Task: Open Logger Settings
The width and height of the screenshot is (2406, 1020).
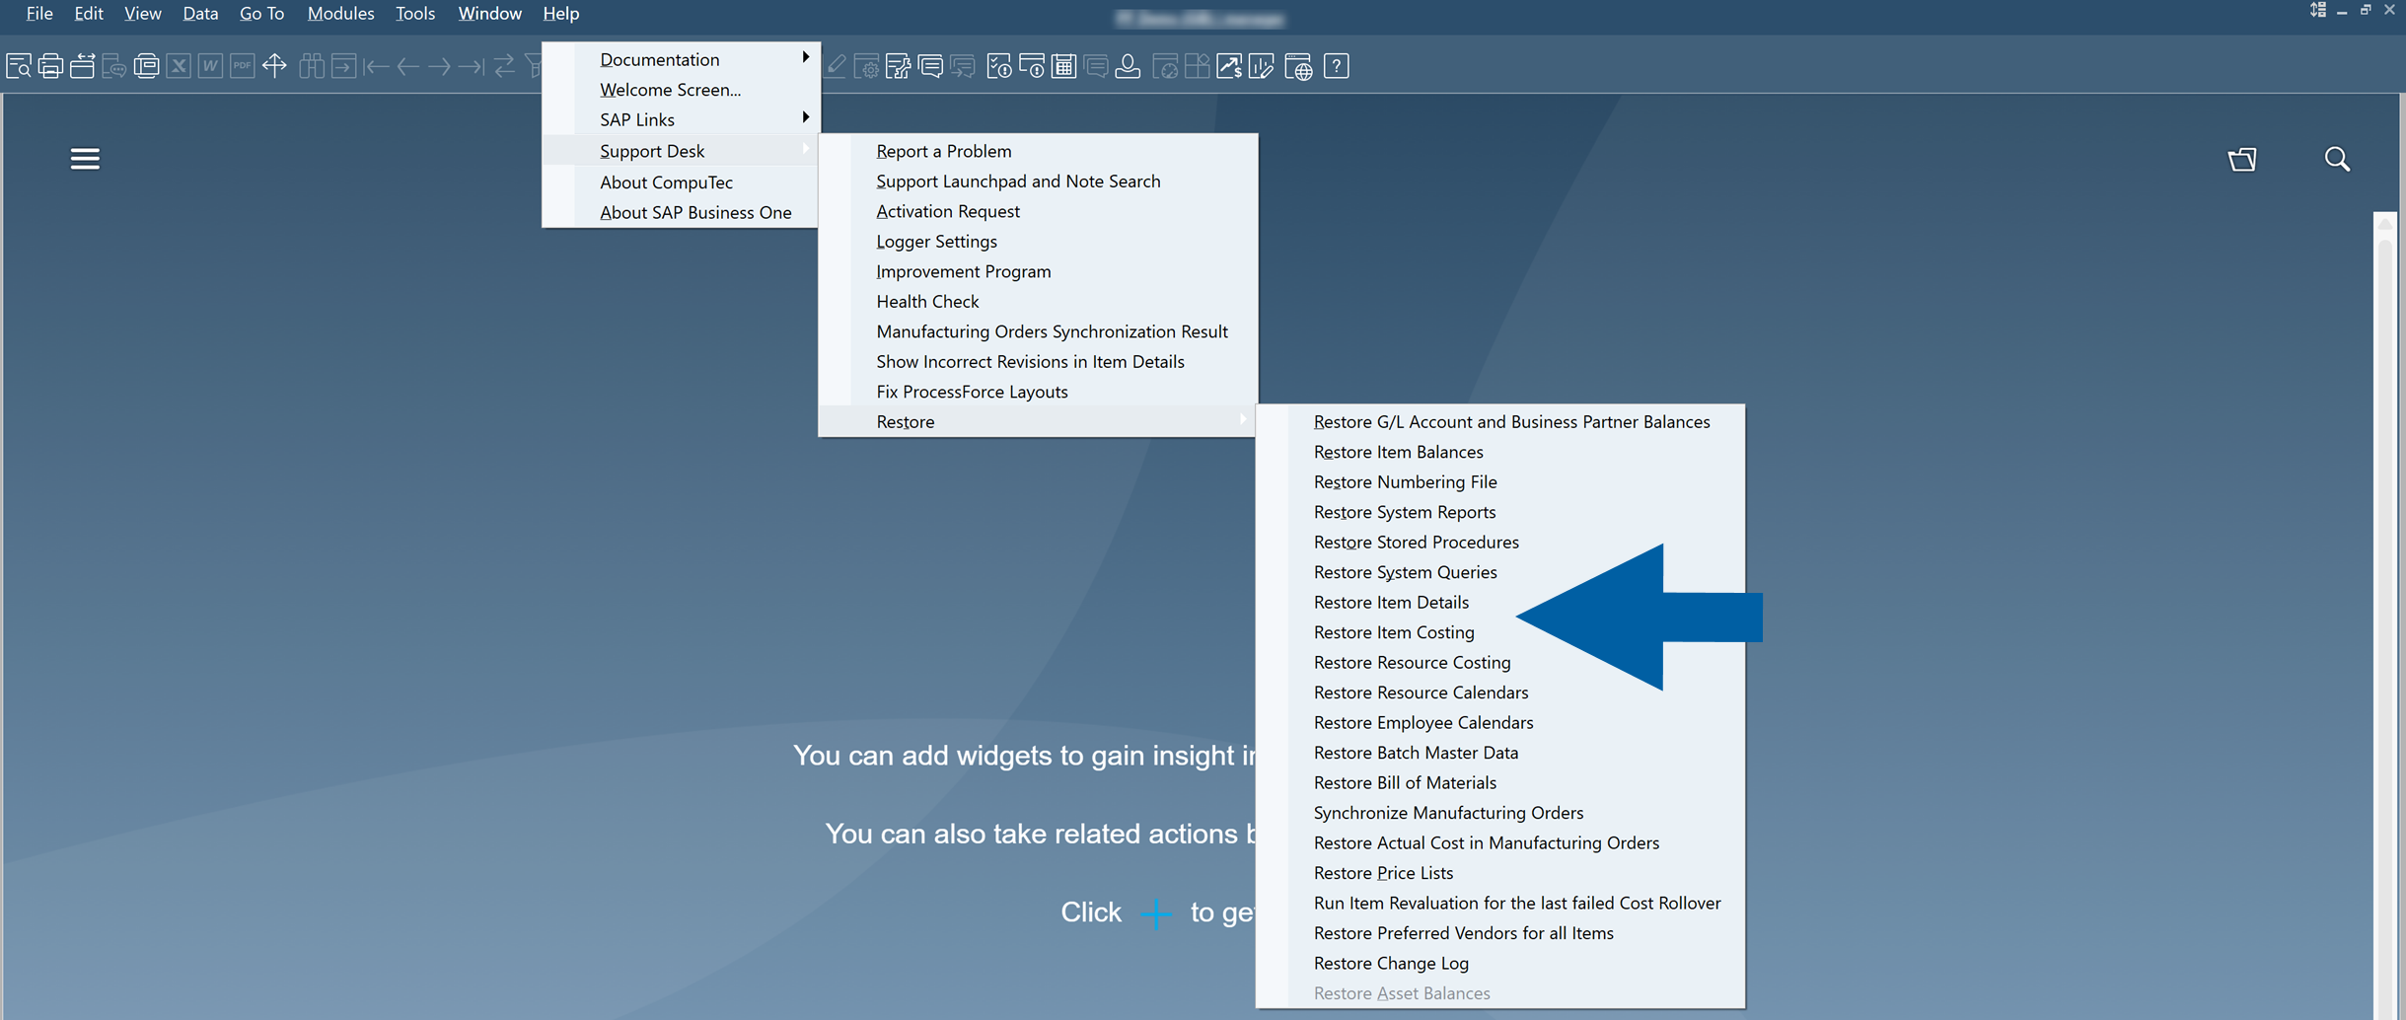Action: pos(1037,241)
